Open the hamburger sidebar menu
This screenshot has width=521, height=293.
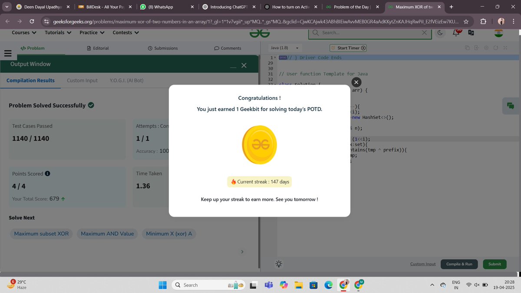(x=7, y=53)
